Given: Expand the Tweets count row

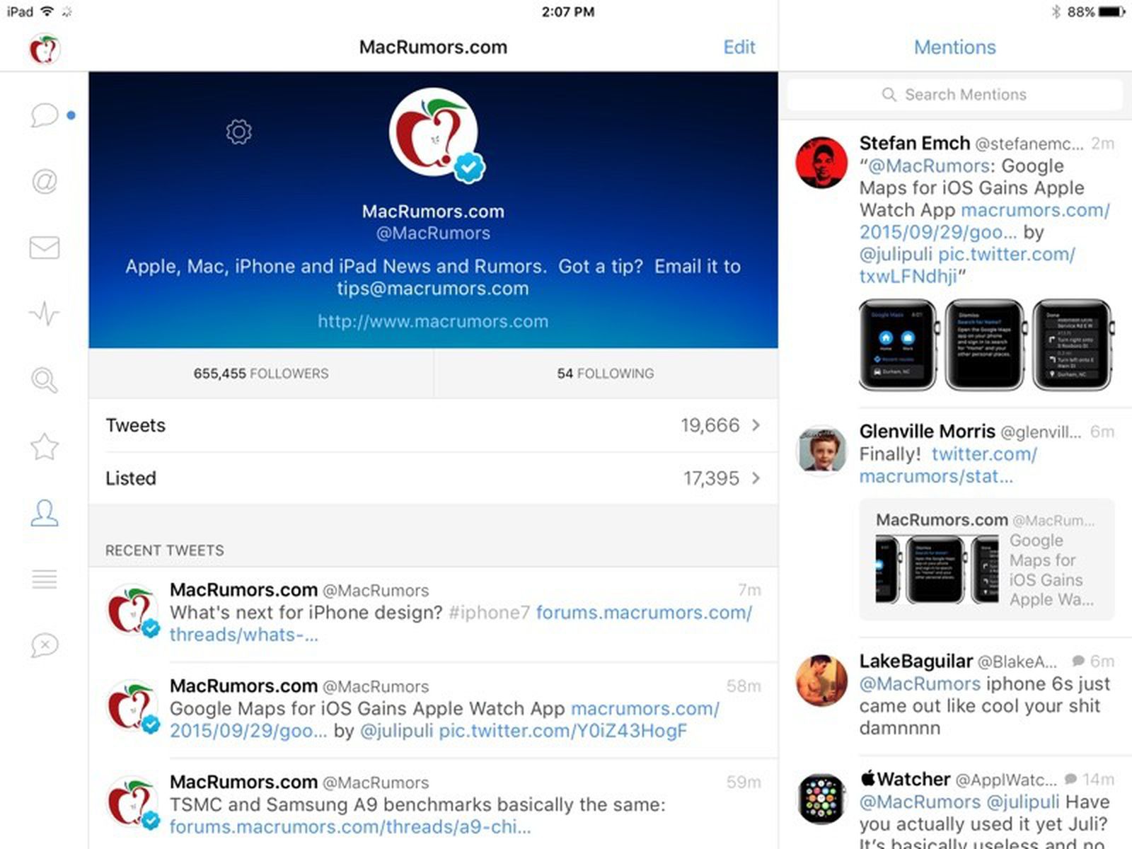Looking at the screenshot, I should (433, 425).
